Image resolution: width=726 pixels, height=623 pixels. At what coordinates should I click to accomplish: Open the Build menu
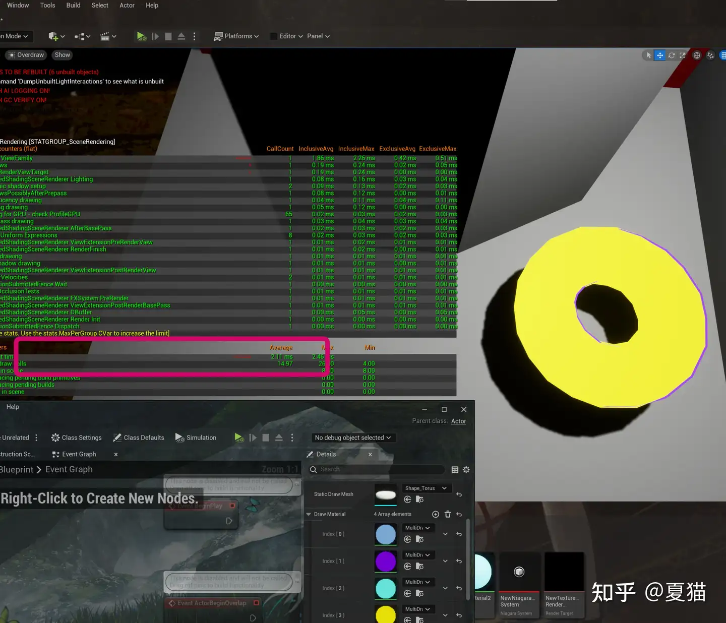pos(73,5)
